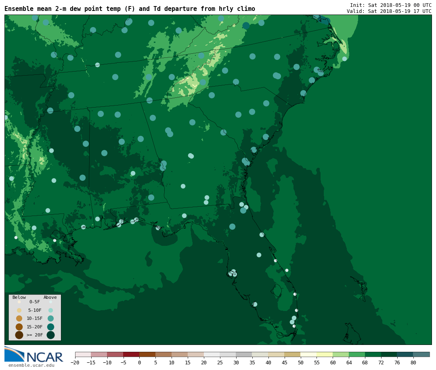436x370 pixels.
Task: Click the 45 to 50 tan colorbar segment
Action: 292,354
